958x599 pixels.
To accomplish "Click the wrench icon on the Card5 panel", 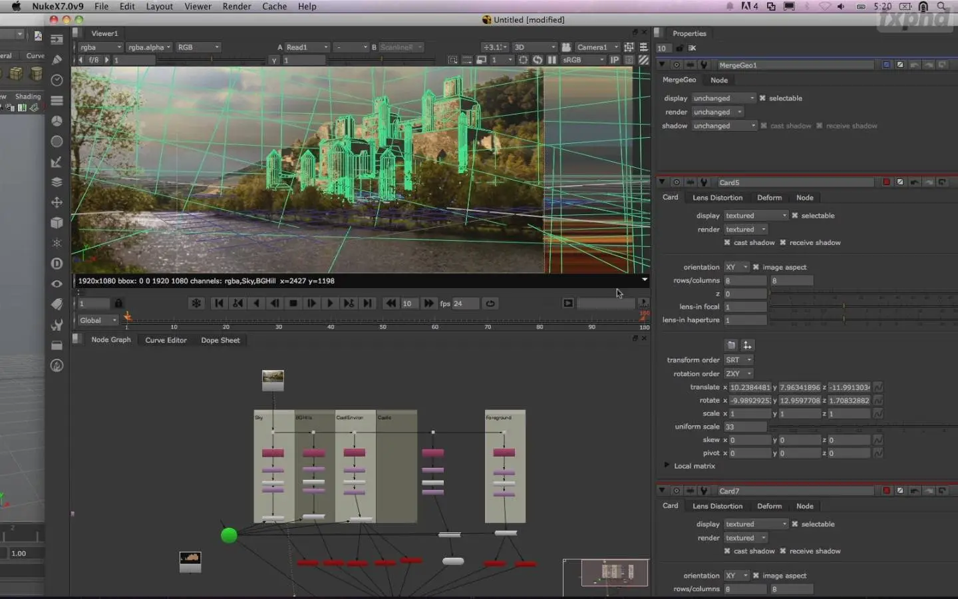I will [703, 182].
